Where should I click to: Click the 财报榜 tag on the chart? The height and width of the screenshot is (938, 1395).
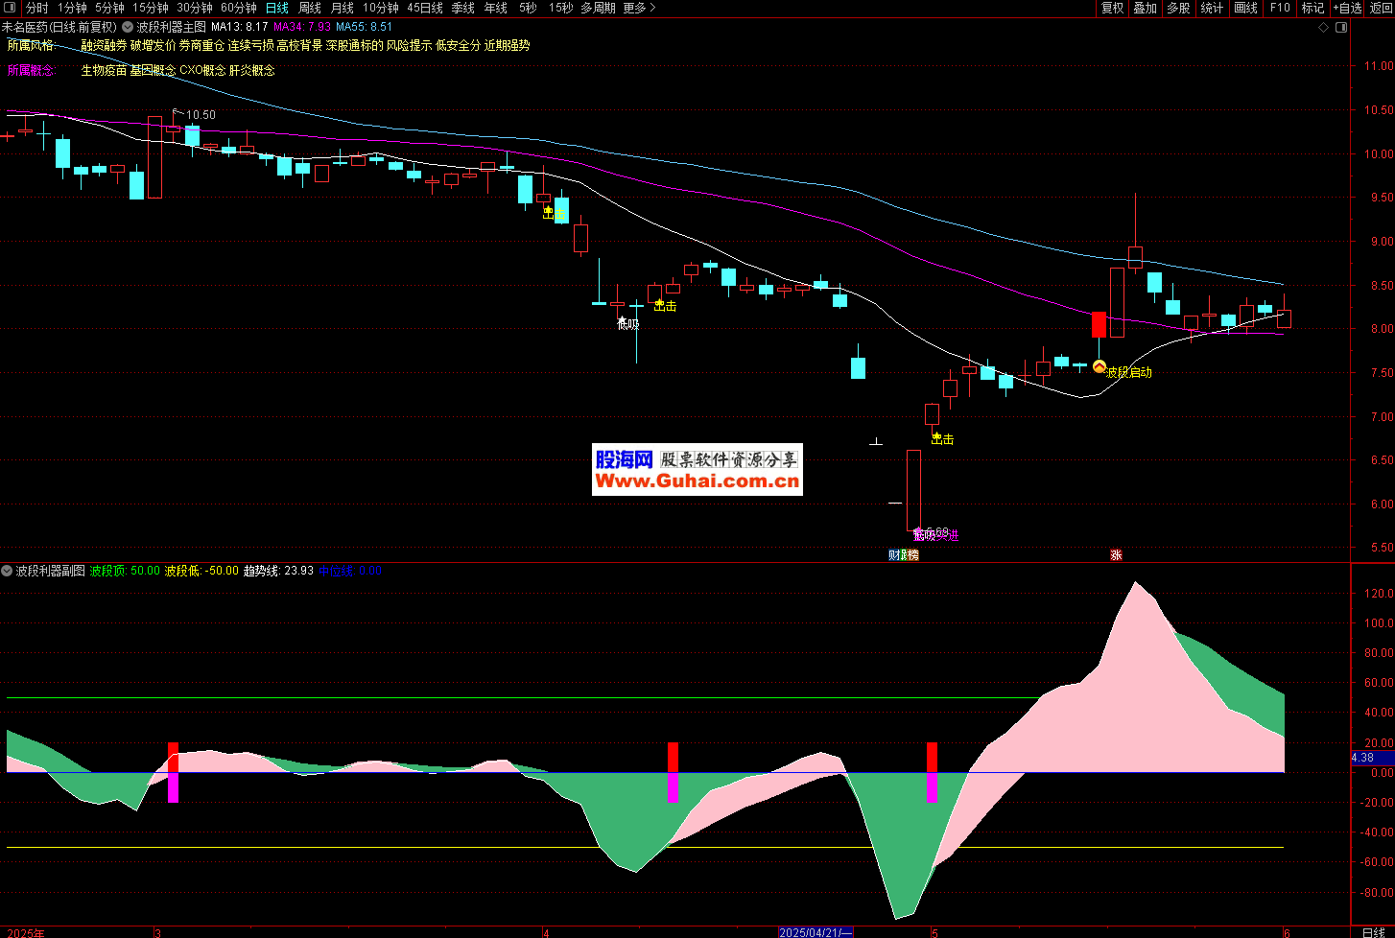[x=903, y=554]
